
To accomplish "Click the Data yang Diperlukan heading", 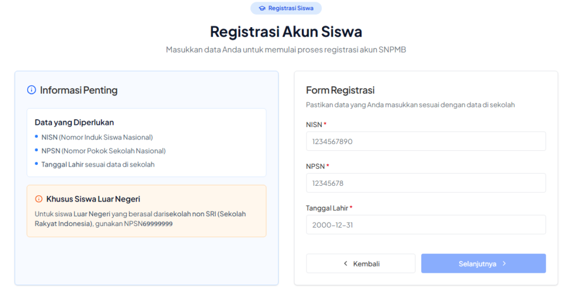I will pyautogui.click(x=74, y=123).
